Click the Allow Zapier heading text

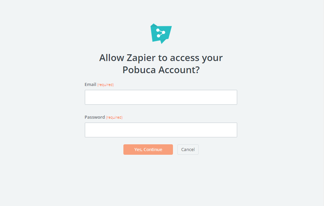pos(161,58)
